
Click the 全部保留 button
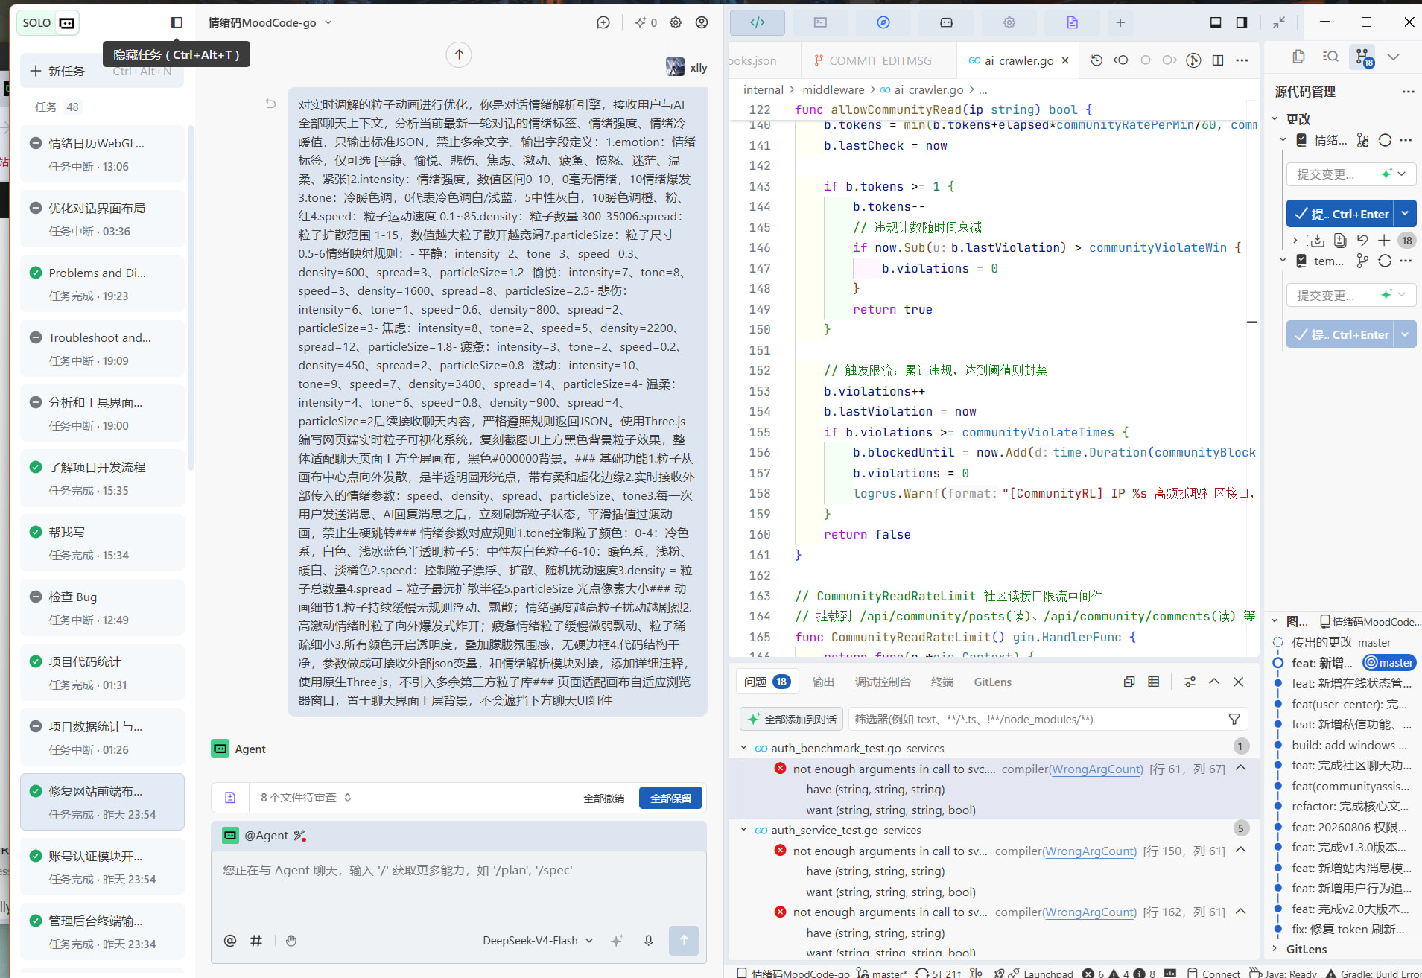[x=671, y=798]
